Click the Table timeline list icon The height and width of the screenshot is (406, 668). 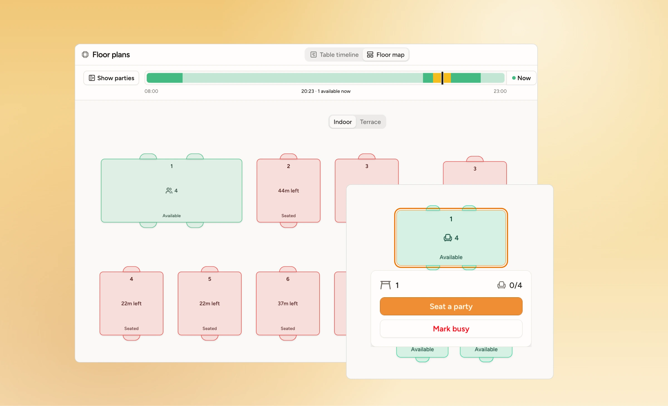pyautogui.click(x=313, y=55)
